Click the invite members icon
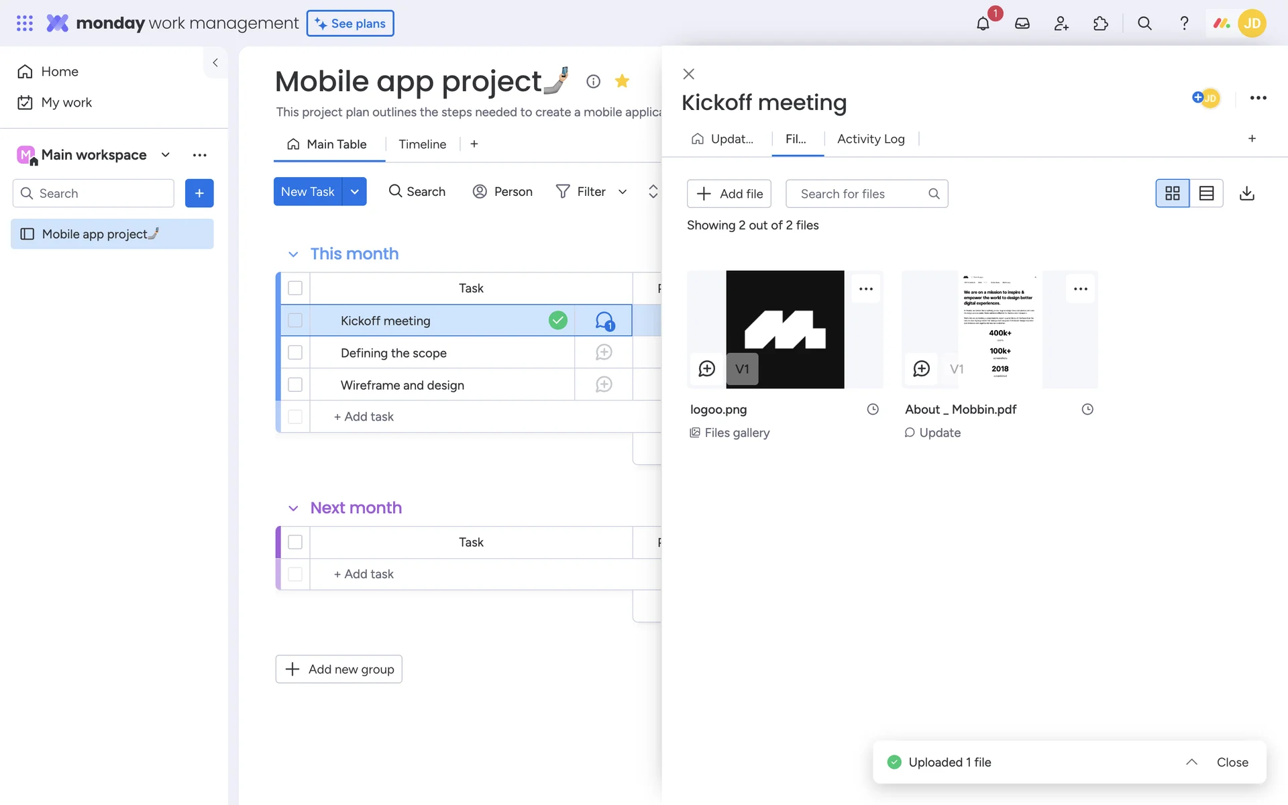The image size is (1288, 805). point(1061,23)
